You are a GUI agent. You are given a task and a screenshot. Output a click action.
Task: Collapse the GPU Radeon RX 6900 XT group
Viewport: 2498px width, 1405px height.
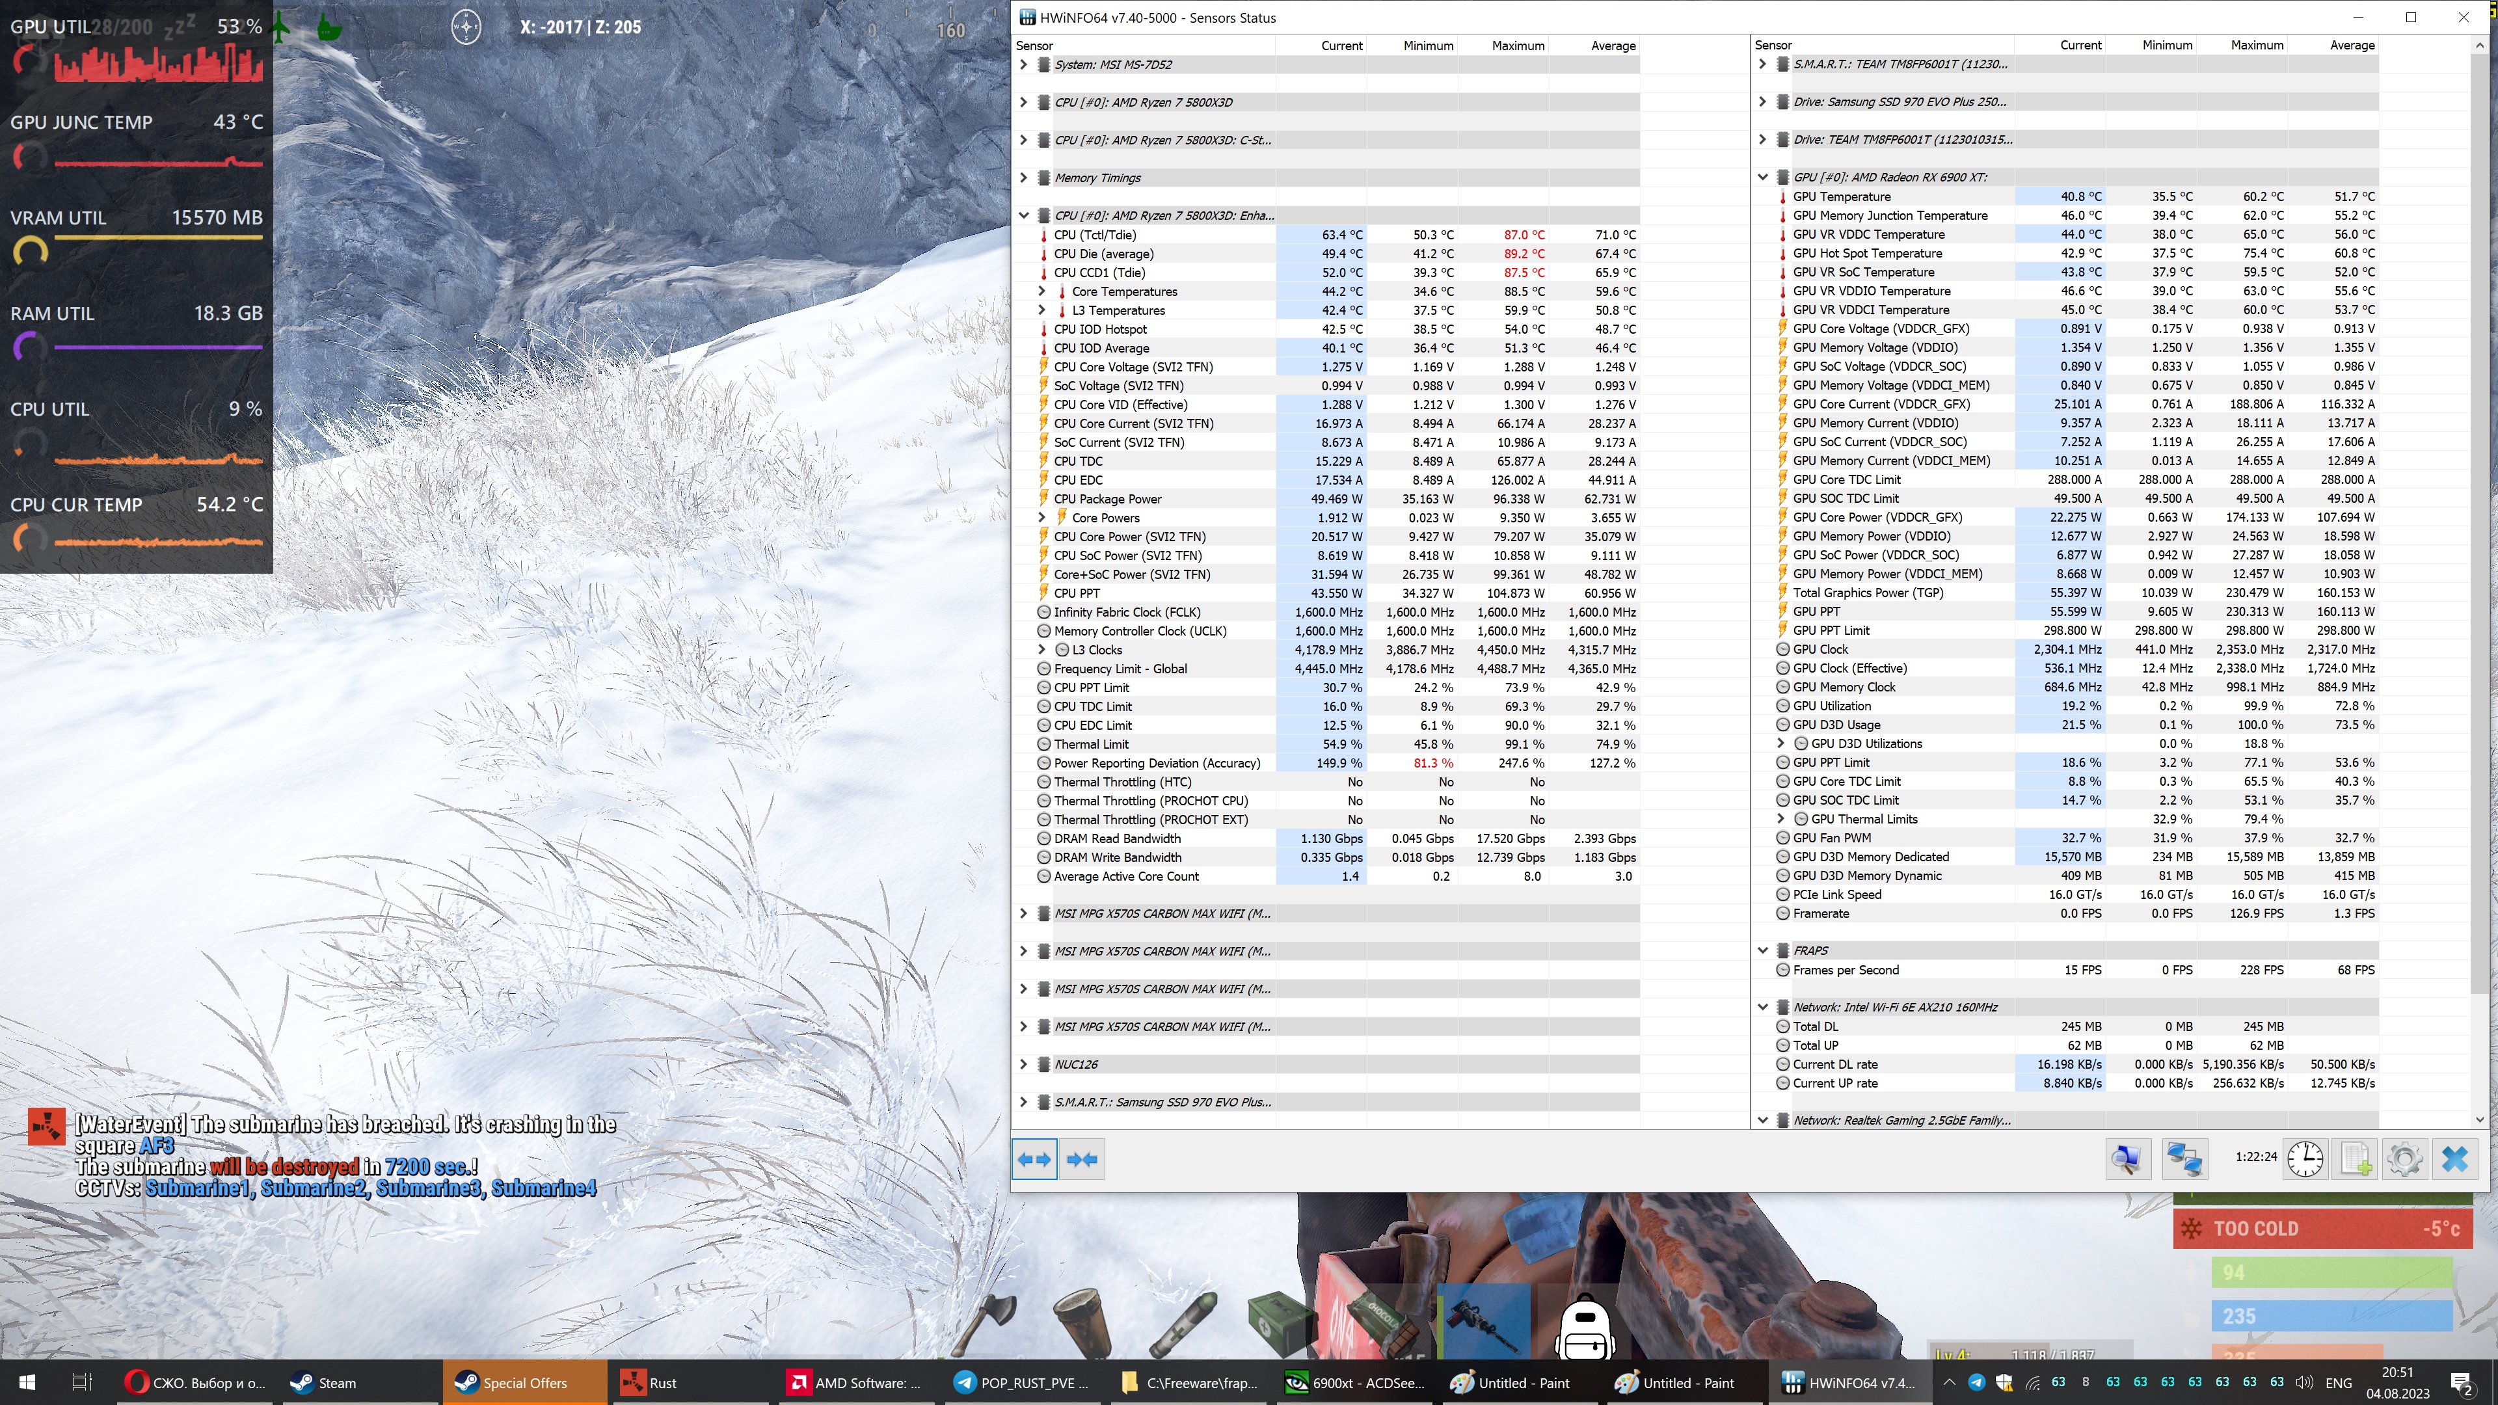(1762, 178)
